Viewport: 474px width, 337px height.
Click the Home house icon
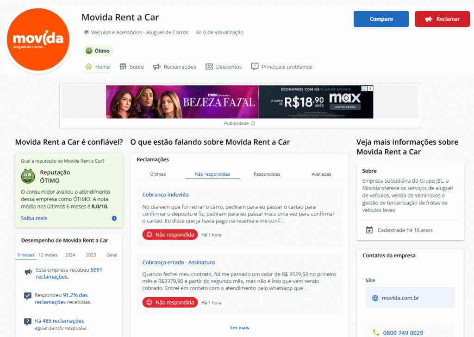point(89,67)
